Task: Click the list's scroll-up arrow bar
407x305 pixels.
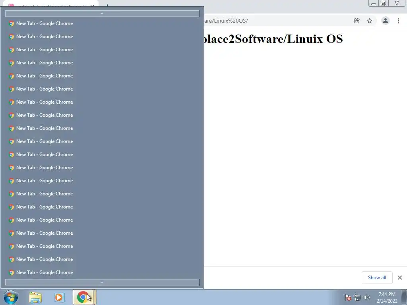Action: (x=102, y=13)
